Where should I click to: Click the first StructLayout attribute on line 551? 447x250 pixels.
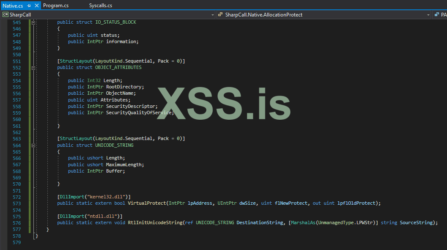tap(76, 61)
